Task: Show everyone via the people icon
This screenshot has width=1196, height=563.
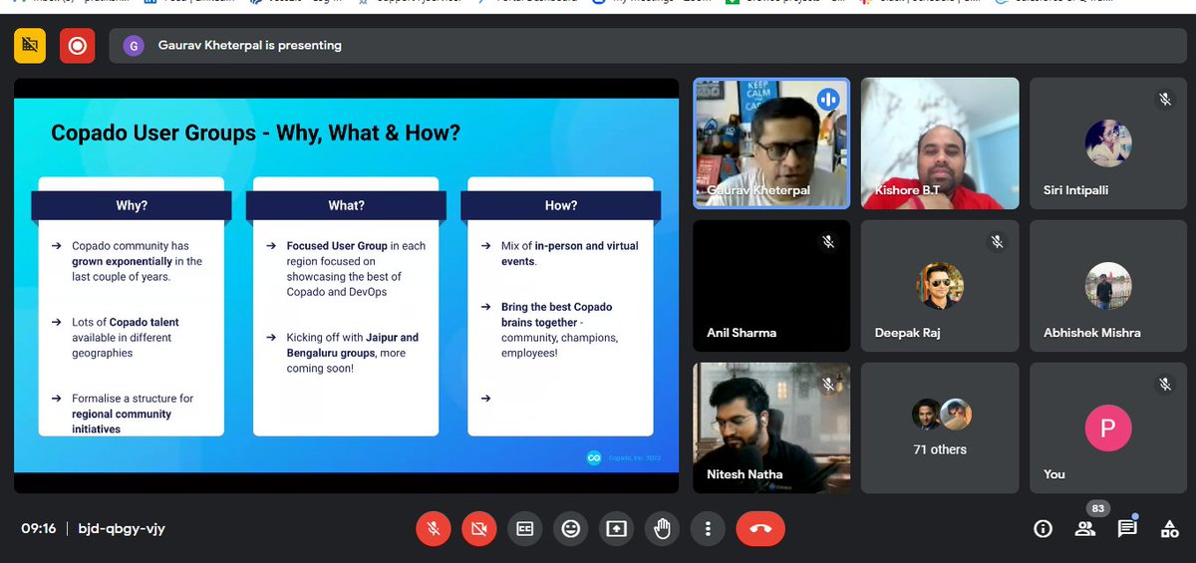Action: (x=1085, y=529)
